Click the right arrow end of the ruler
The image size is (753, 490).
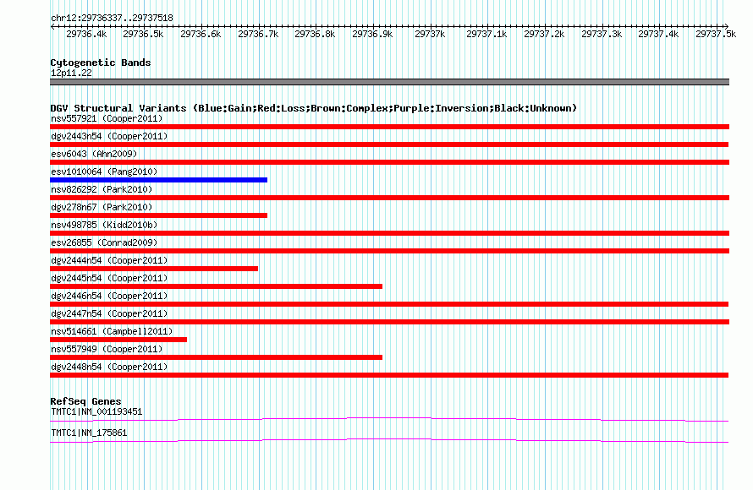coord(726,27)
